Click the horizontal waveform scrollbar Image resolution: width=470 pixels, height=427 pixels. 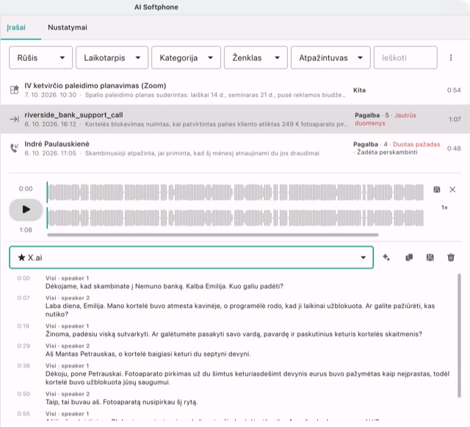pos(213,234)
